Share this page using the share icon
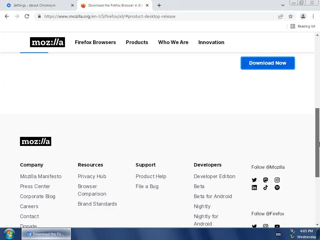Screen dimensions: 320x240 coord(281,16)
